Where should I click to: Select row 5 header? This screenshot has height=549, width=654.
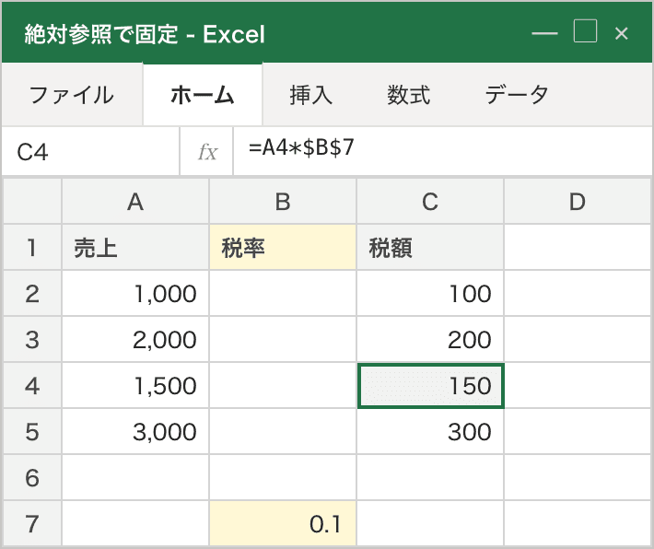[32, 431]
